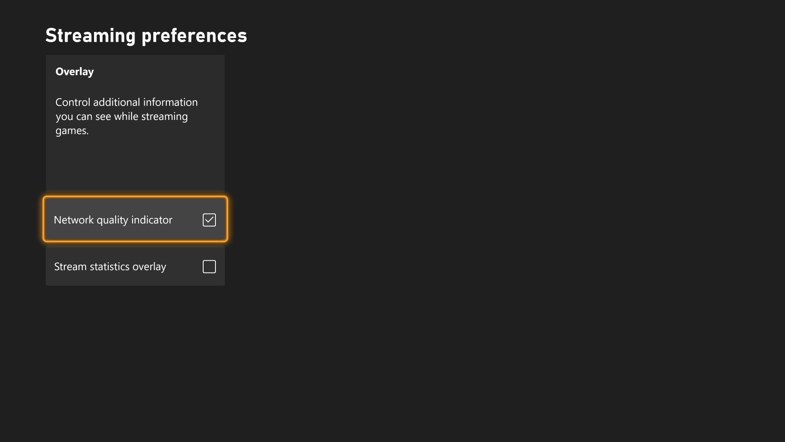The image size is (785, 442).
Task: Select the checked box beside Network quality indicator
Action: 209,220
